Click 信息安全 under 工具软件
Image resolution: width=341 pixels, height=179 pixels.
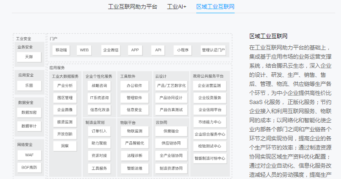[134, 110]
